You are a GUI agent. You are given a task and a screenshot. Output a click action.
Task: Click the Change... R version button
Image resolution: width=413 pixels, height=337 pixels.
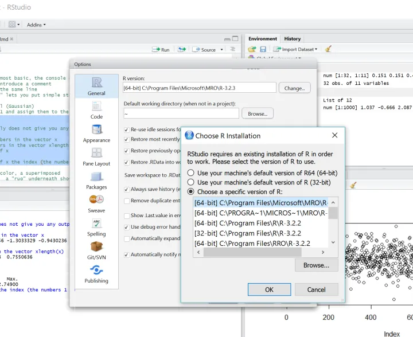click(x=294, y=88)
